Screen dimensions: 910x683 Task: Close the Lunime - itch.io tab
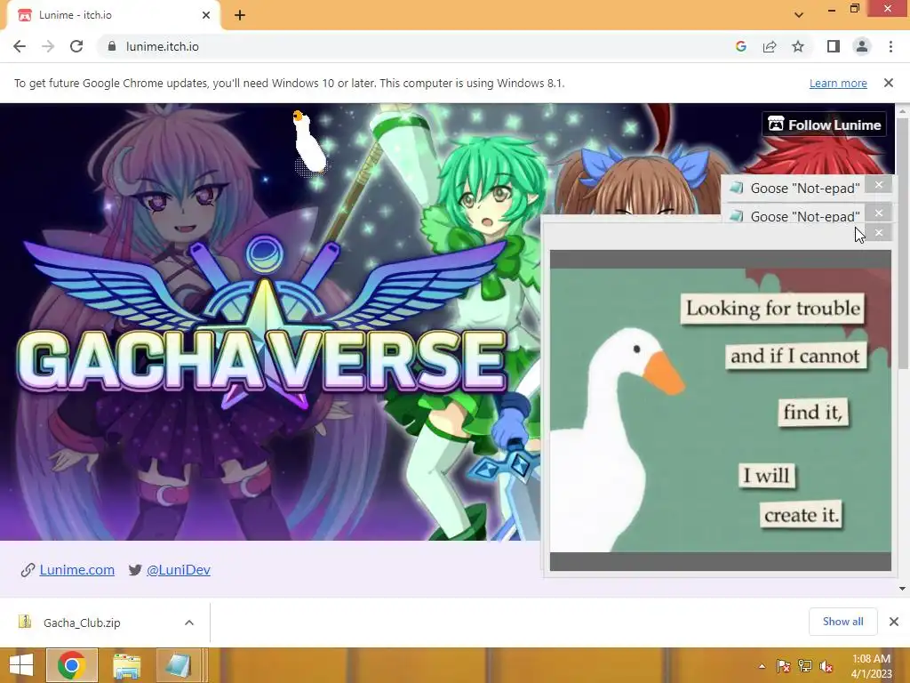(206, 15)
